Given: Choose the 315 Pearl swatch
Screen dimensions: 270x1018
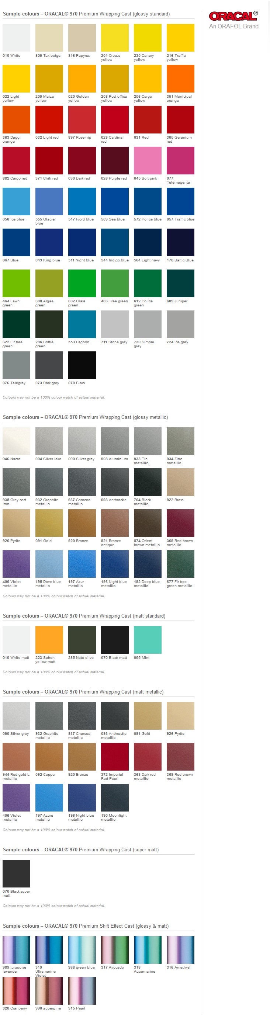Looking at the screenshot, I should [x=82, y=991].
